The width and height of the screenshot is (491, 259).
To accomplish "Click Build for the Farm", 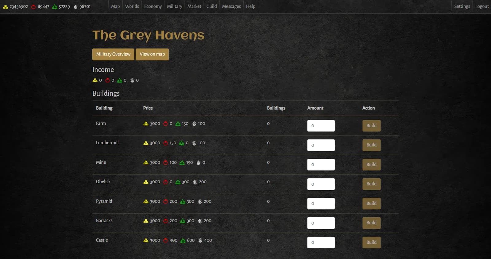I will (x=371, y=126).
